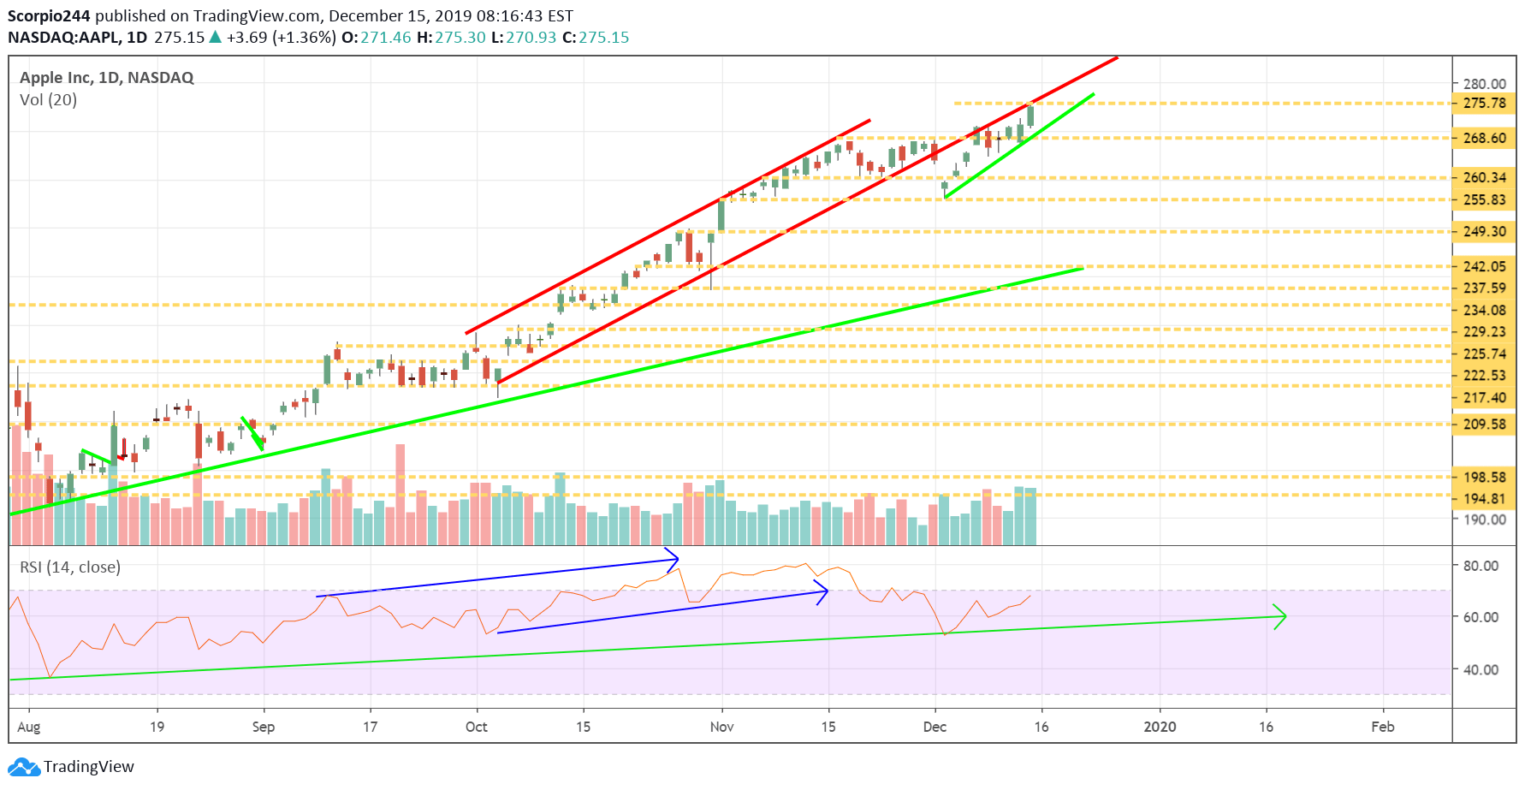The image size is (1525, 790).
Task: Click the Dec label on time axis
Action: point(935,727)
